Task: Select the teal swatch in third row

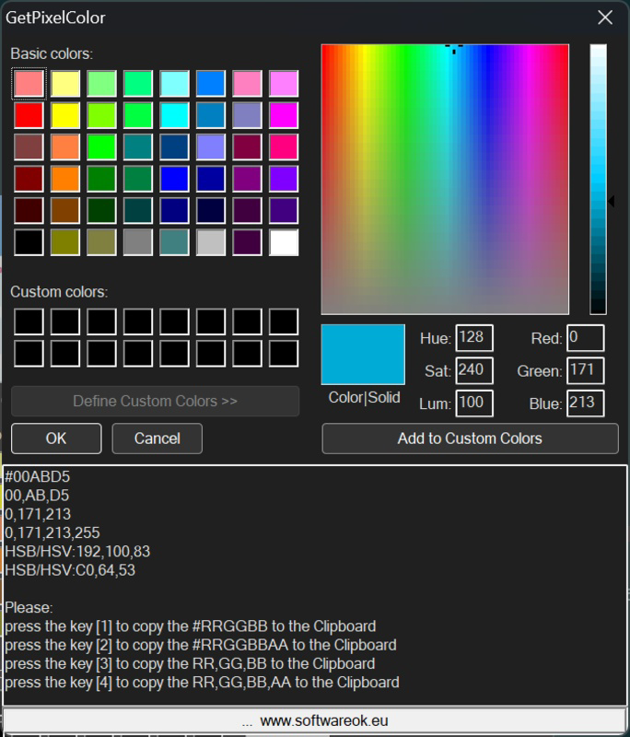Action: tap(138, 147)
